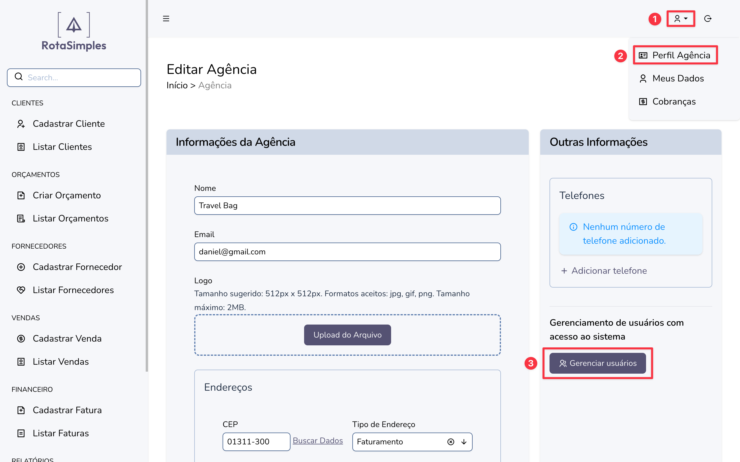
Task: Click the Gerenciar usuários button
Action: (x=597, y=363)
